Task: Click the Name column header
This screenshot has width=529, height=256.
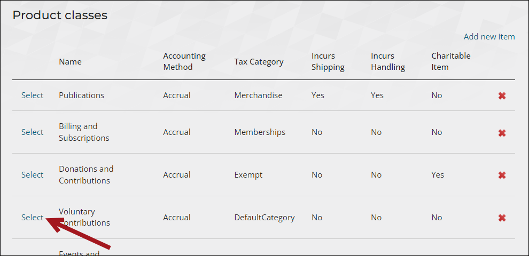Action: [70, 62]
